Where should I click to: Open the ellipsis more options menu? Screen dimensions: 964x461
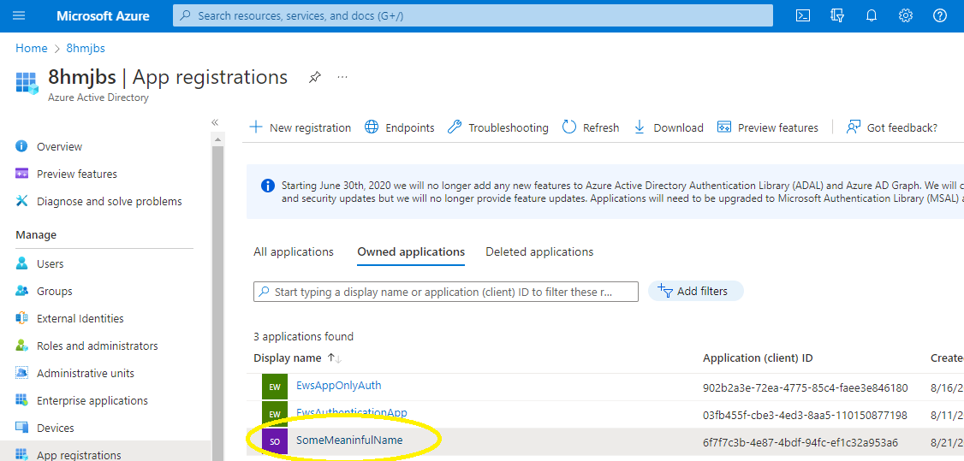pos(342,77)
